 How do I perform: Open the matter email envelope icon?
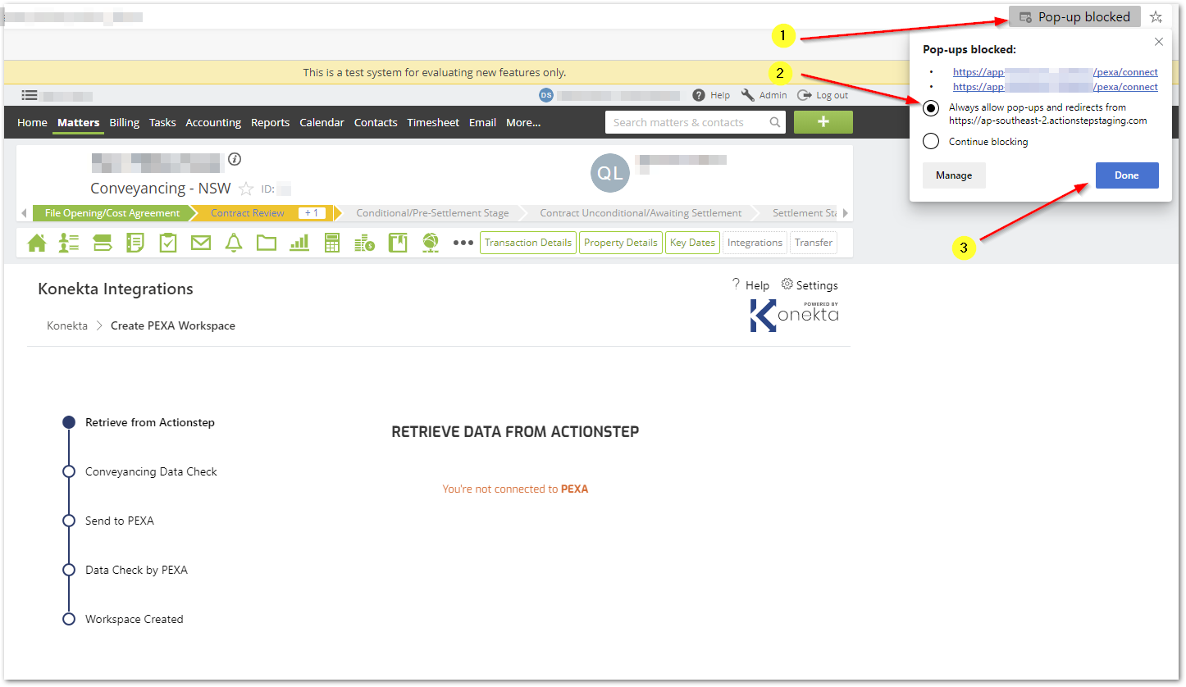[x=201, y=243]
